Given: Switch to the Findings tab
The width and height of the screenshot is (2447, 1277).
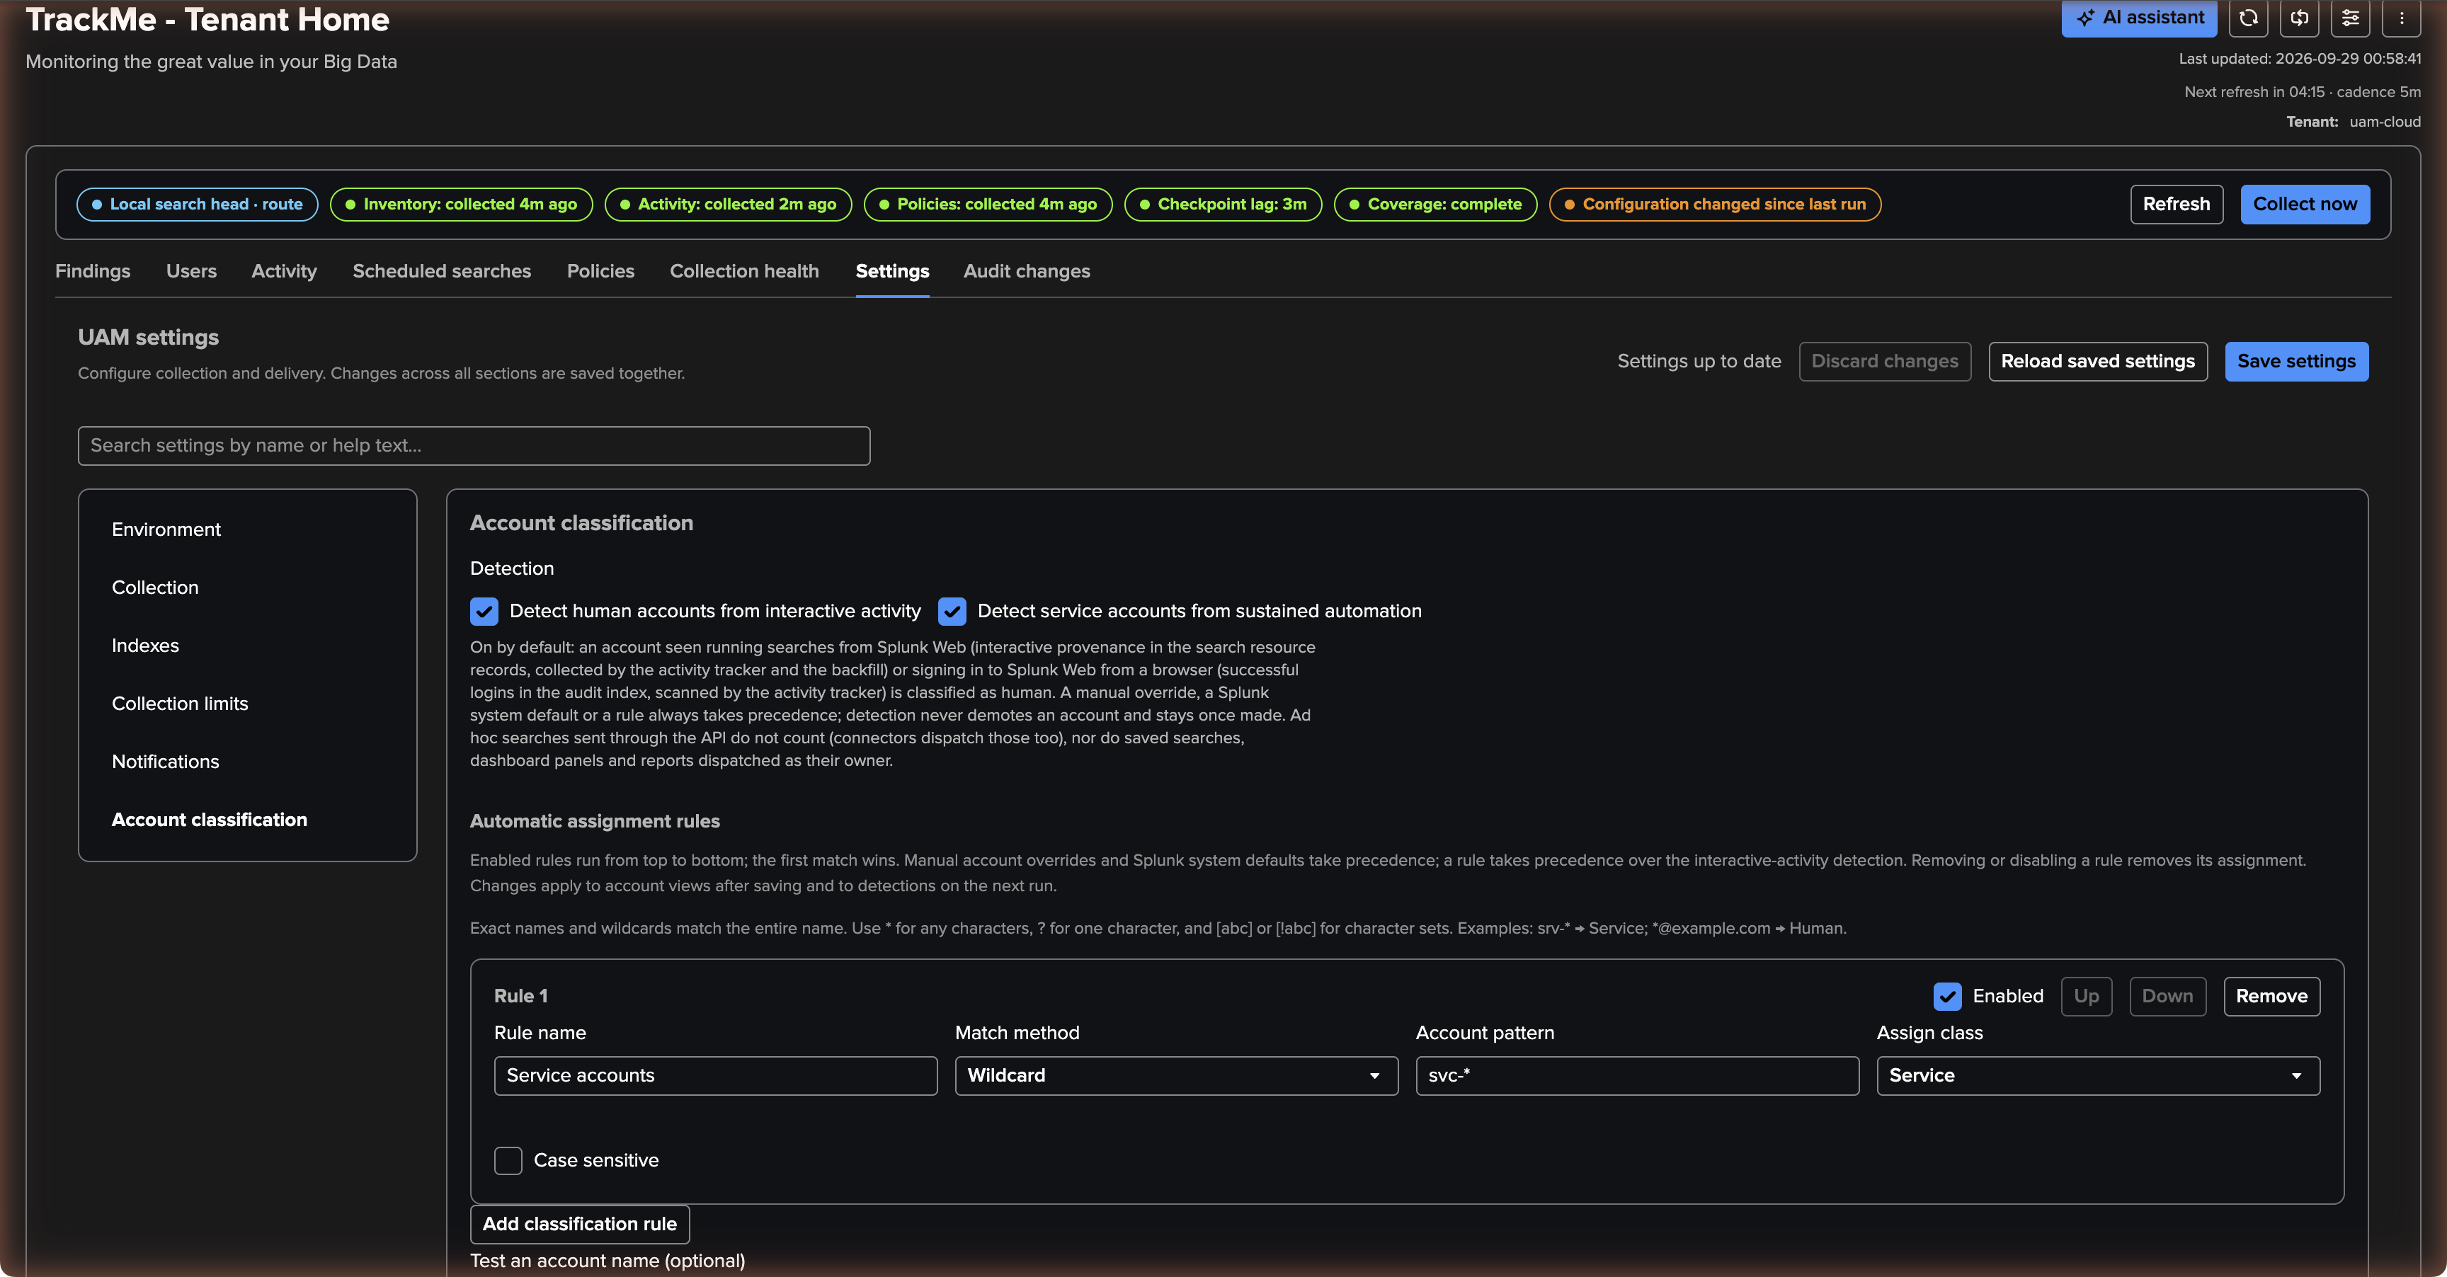Looking at the screenshot, I should click(x=93, y=272).
